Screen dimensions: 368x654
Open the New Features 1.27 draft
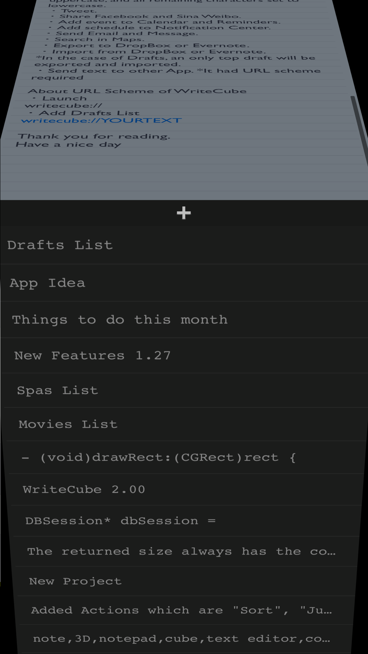pyautogui.click(x=92, y=355)
